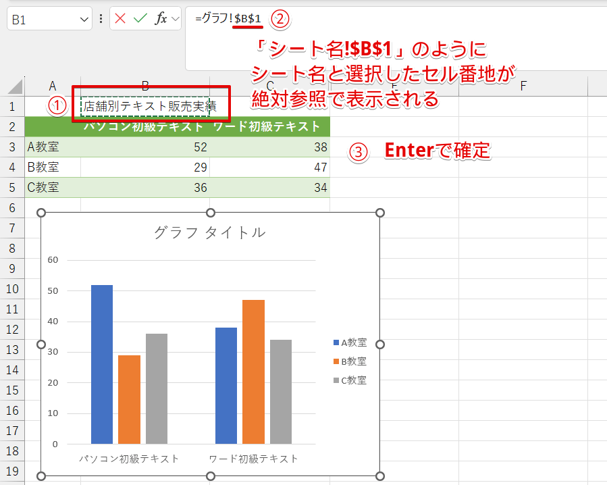This screenshot has height=485, width=607.
Task: Select row 2 header
Action: pyautogui.click(x=12, y=127)
